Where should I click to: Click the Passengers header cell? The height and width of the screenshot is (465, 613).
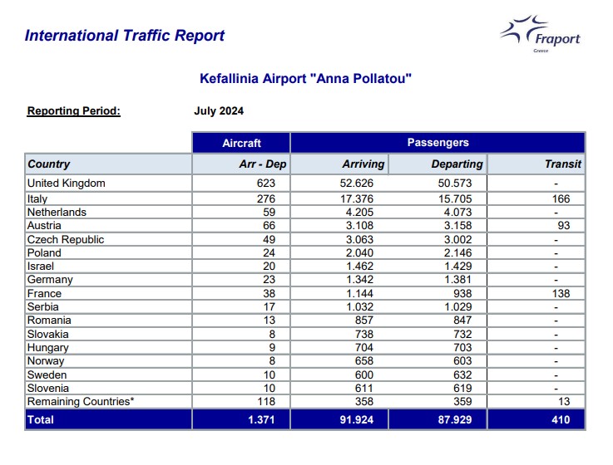point(438,143)
